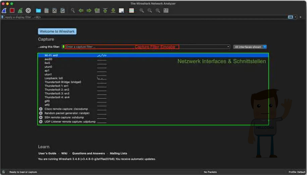Screen dimensions: 307x175
Task: Expand the display filter expression dropdown arrow
Action: [x=296, y=17]
